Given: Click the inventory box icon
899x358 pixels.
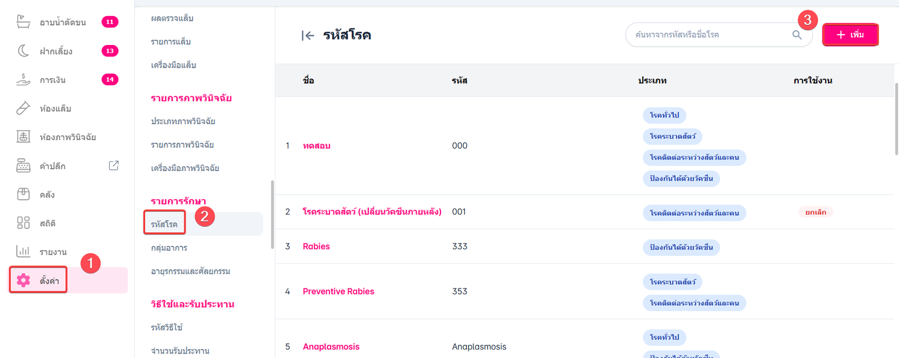Looking at the screenshot, I should click(23, 194).
